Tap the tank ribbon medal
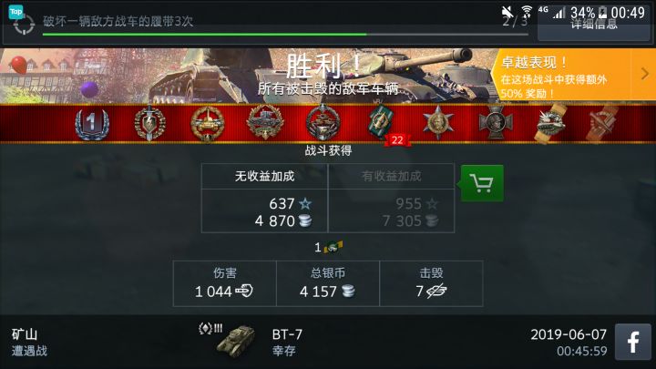 (551, 123)
